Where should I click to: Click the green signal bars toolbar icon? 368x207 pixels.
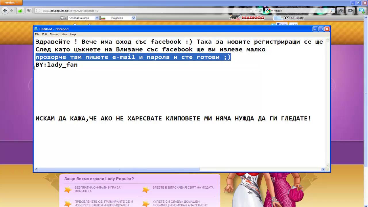(20, 11)
